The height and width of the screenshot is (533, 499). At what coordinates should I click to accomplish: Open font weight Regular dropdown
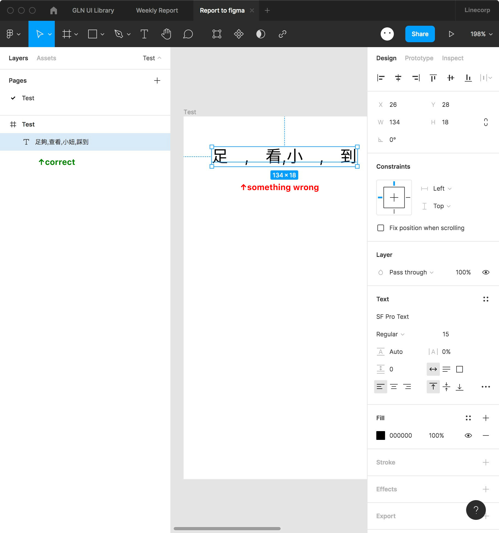(x=390, y=334)
